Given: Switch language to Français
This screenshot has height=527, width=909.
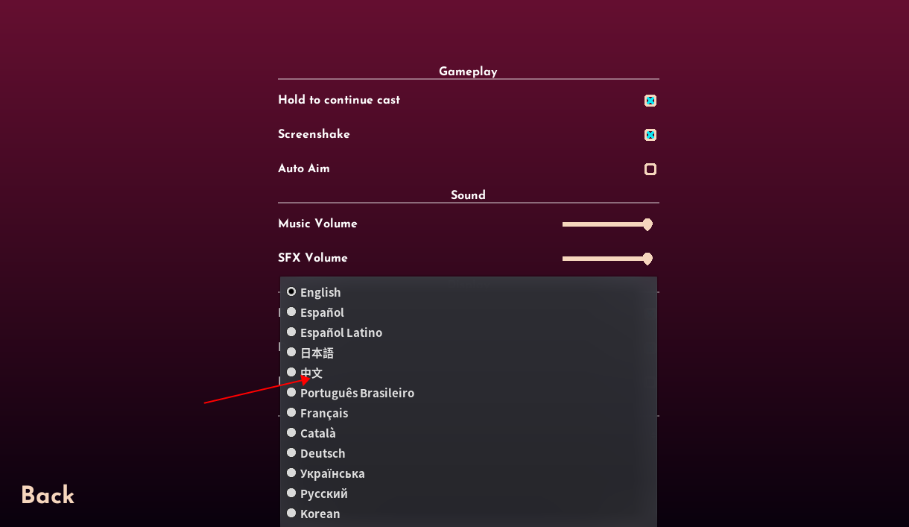Looking at the screenshot, I should pyautogui.click(x=323, y=413).
